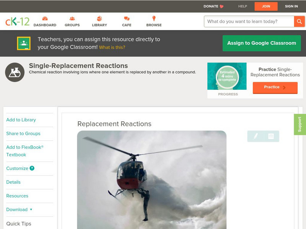Go to the BROWSE nav label

pyautogui.click(x=154, y=25)
